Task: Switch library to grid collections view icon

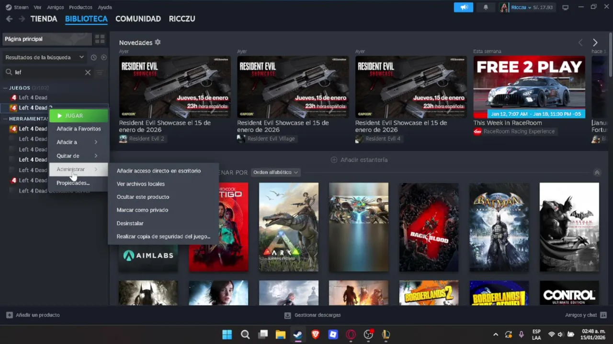Action: [100, 39]
